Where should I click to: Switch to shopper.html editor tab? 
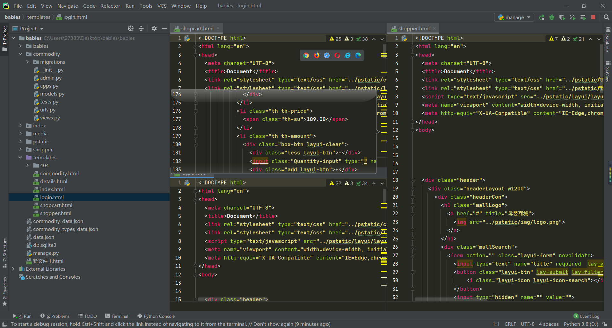(x=413, y=28)
